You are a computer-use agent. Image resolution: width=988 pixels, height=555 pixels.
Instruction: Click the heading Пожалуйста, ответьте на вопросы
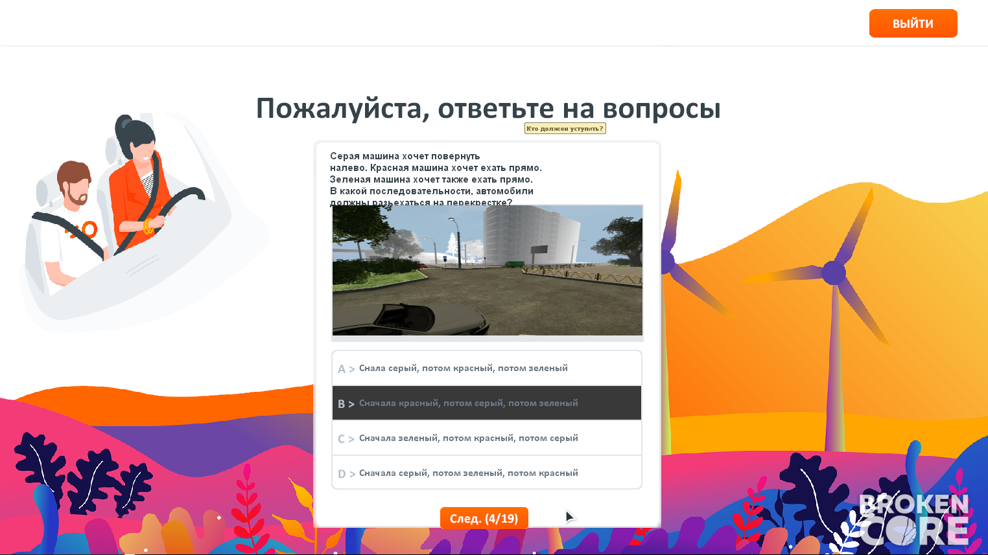coord(488,108)
